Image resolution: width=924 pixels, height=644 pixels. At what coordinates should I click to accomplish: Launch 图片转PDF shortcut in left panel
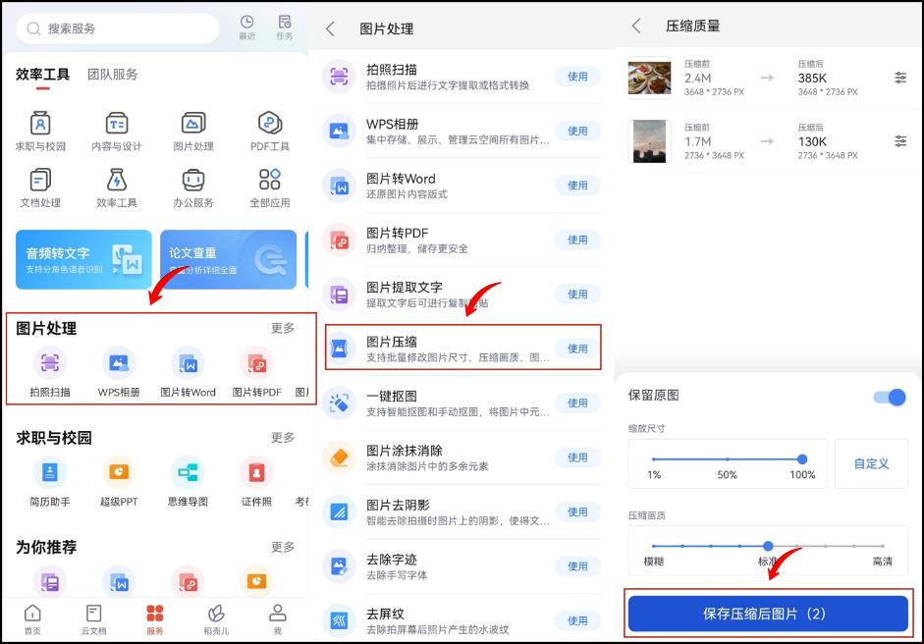tap(256, 363)
